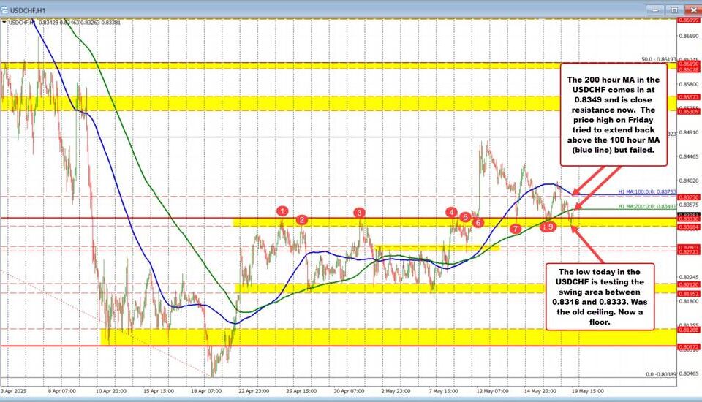
Task: Click the '22 Apr 23:00' time axis label
Action: (x=254, y=391)
